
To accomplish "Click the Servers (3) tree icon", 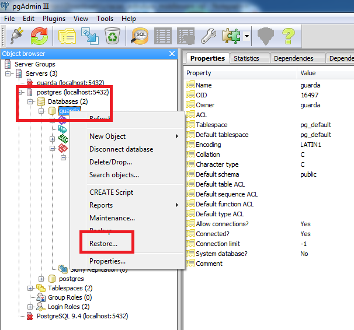I will tap(19, 73).
